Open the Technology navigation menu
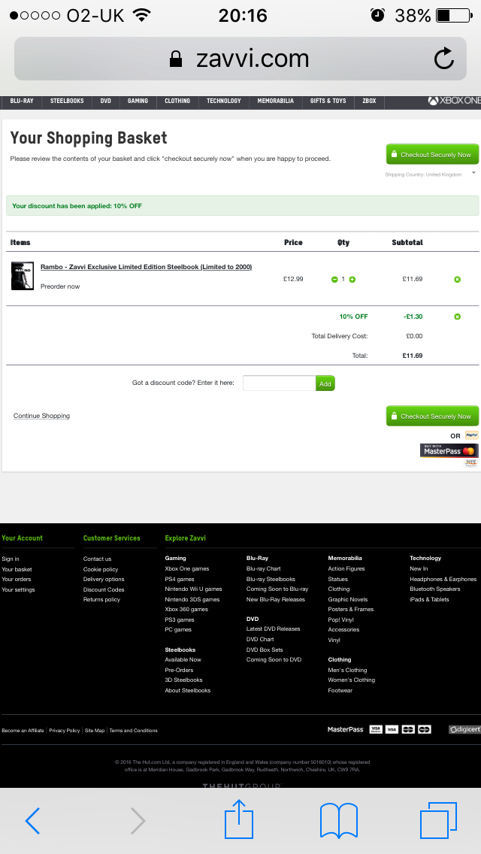Image resolution: width=481 pixels, height=854 pixels. point(224,101)
